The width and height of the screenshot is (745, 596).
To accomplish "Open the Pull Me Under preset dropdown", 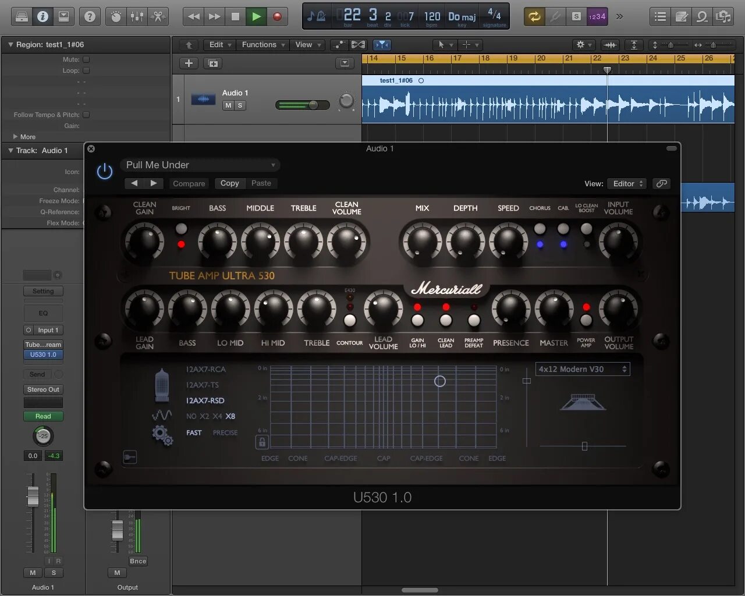I will pos(201,165).
